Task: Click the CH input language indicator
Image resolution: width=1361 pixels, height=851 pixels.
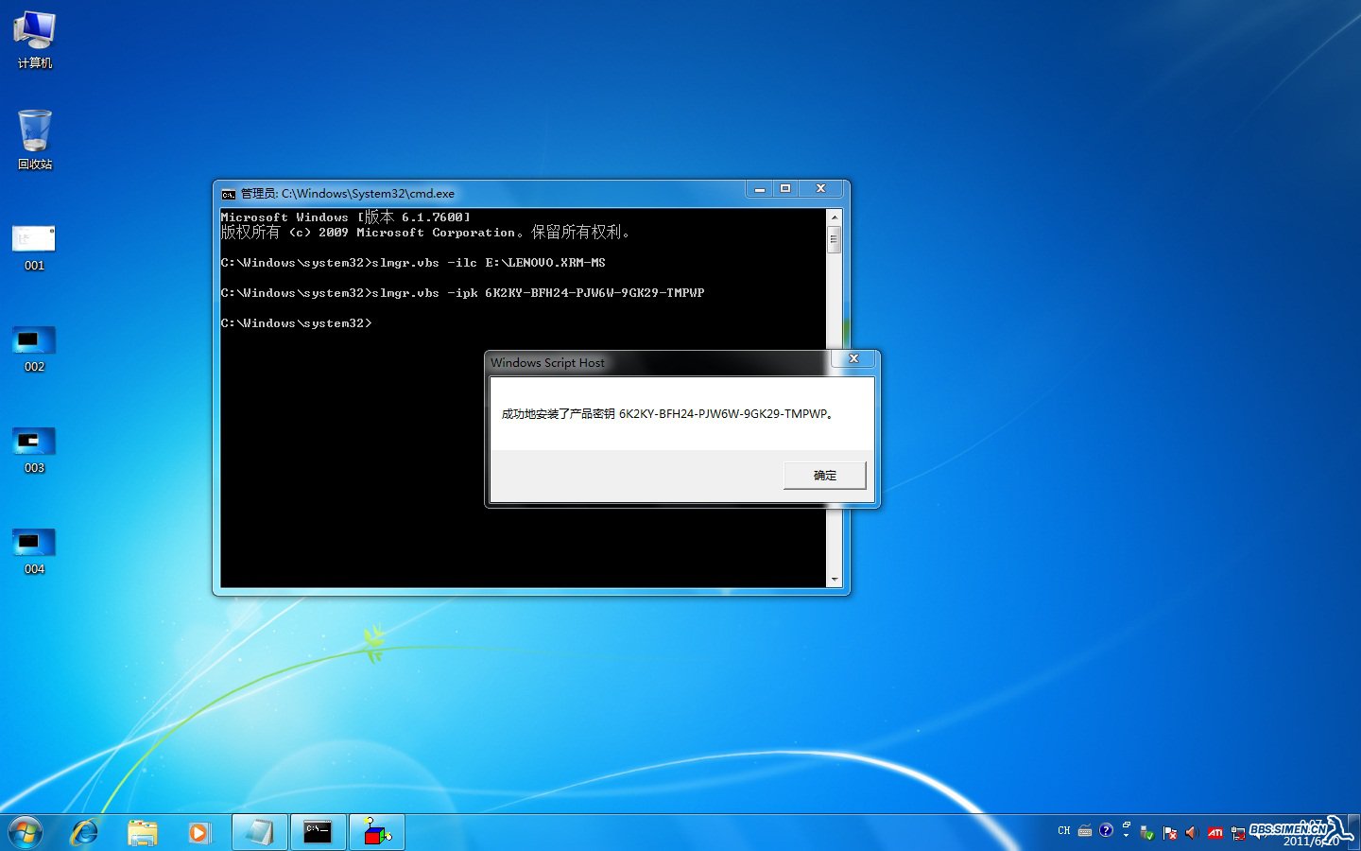Action: point(1064,831)
